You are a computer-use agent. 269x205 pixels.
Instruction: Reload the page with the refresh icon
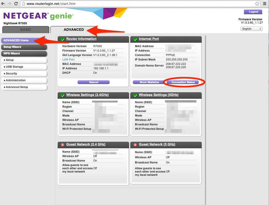coord(16,4)
